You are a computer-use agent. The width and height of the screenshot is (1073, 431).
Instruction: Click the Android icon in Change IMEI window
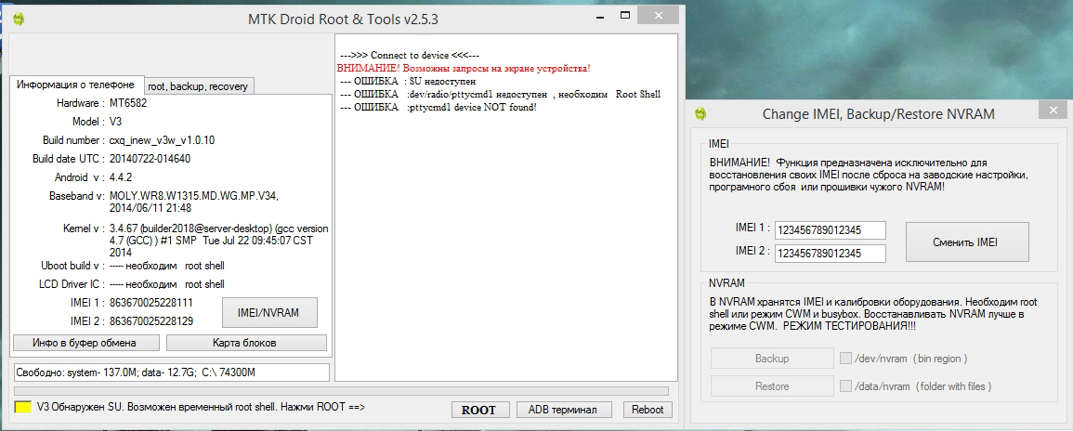pos(700,113)
